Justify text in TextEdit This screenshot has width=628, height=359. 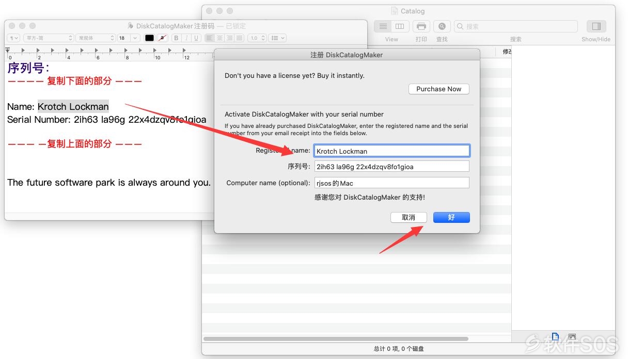(239, 38)
